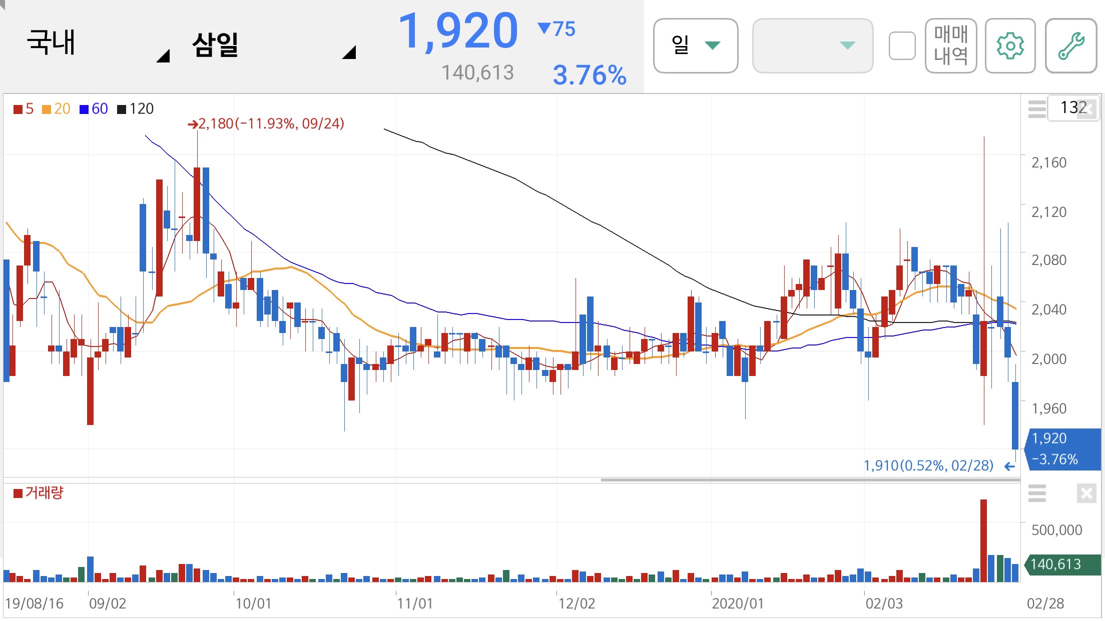The width and height of the screenshot is (1105, 621).
Task: Click the 500,000 volume axis label
Action: click(1056, 530)
